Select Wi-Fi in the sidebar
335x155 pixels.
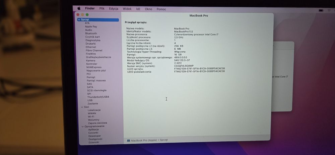click(x=91, y=117)
